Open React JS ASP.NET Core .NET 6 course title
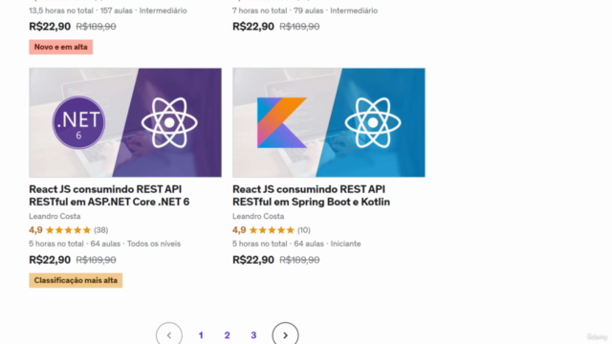Viewport: 612px width, 344px height. point(109,195)
